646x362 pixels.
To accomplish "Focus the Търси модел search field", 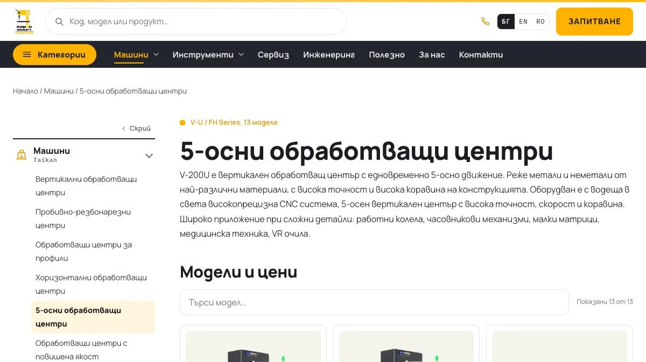I will pyautogui.click(x=374, y=302).
